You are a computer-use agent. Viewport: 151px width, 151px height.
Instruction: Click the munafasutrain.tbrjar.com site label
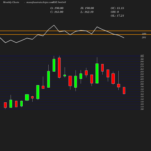coord(40,2)
